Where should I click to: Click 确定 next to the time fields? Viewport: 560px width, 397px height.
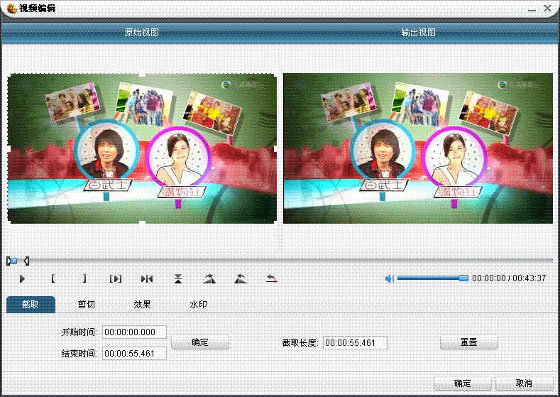tap(200, 342)
